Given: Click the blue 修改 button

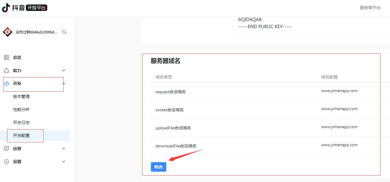Looking at the screenshot, I should click(x=159, y=167).
